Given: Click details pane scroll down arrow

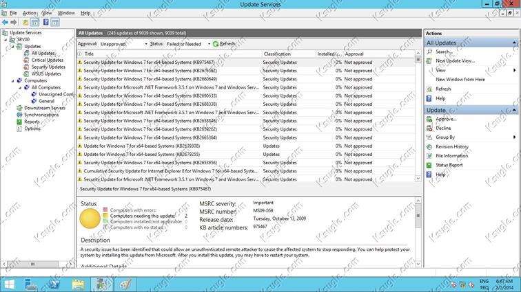Looking at the screenshot, I should click(x=418, y=264).
